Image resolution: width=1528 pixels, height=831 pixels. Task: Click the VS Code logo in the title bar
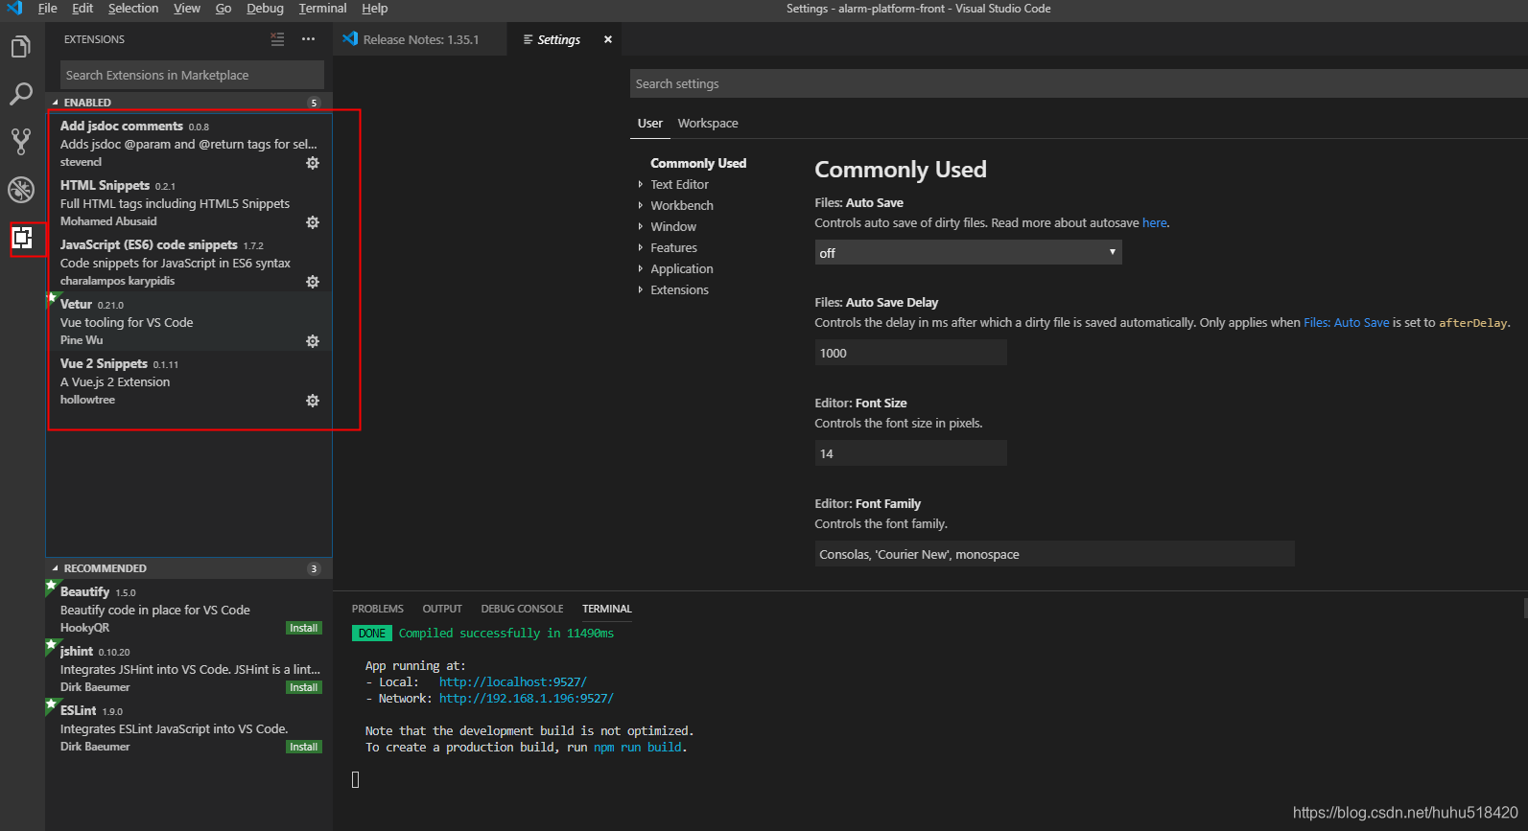point(14,9)
